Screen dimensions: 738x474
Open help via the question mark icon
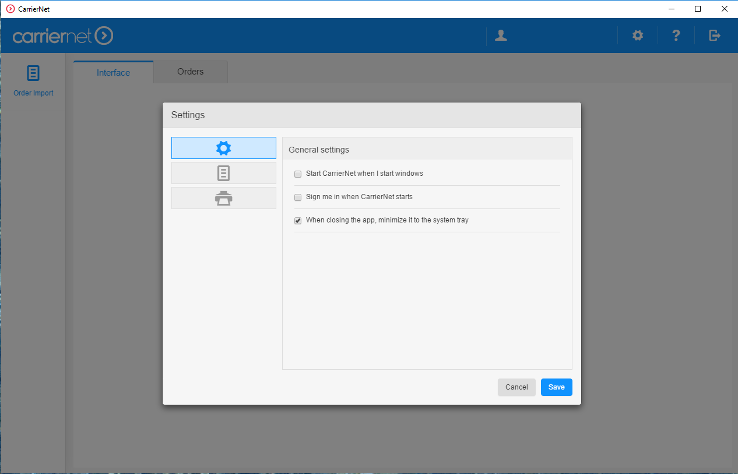pos(676,36)
